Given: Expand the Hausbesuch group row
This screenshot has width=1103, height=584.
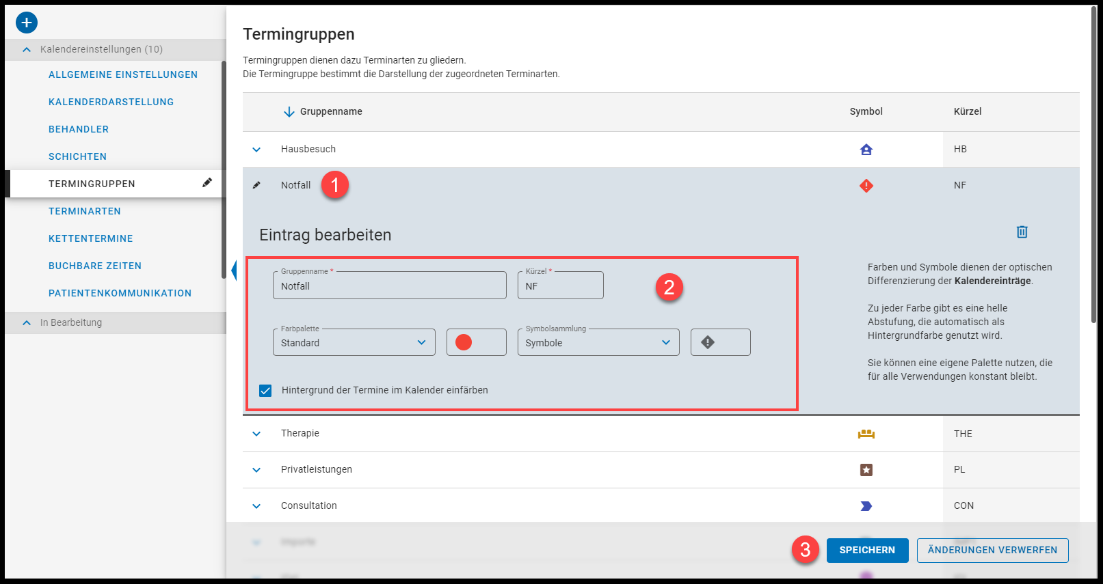Looking at the screenshot, I should (256, 150).
